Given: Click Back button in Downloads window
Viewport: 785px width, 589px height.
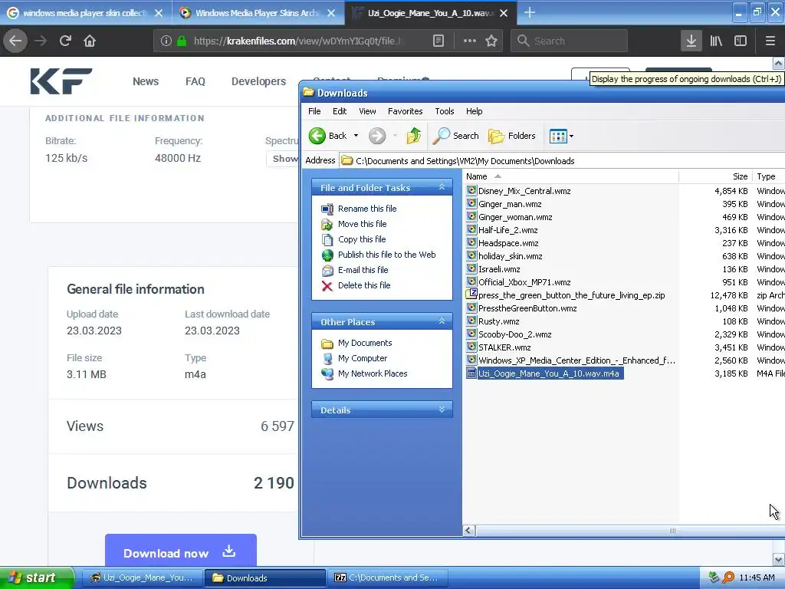Looking at the screenshot, I should [328, 136].
